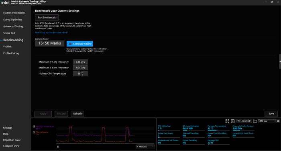Pause the monitoring stats panel

point(232,121)
